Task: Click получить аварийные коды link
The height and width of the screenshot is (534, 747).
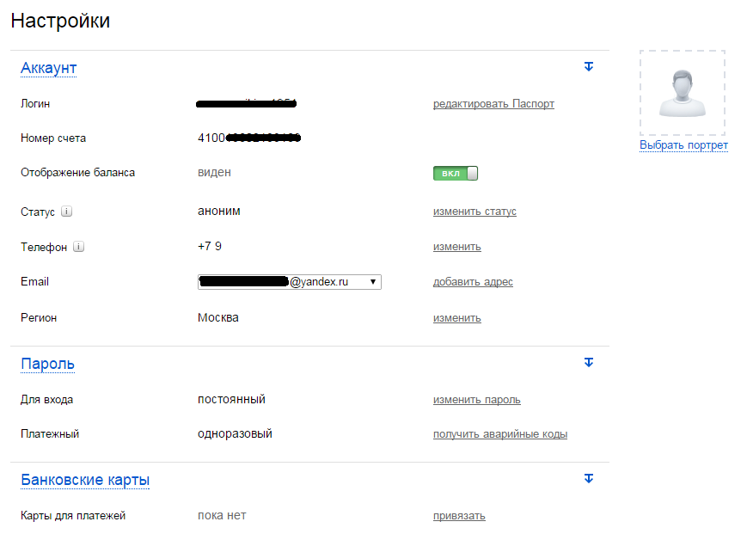Action: (499, 434)
